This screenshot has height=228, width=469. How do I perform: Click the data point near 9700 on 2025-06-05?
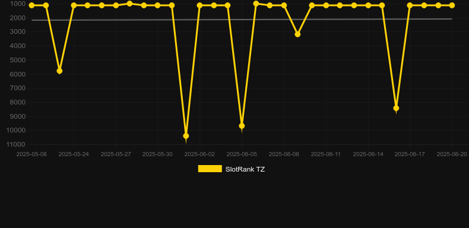(x=242, y=126)
